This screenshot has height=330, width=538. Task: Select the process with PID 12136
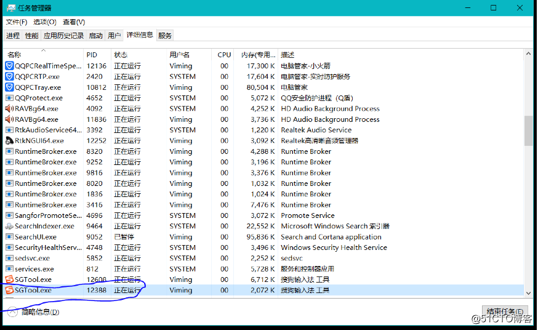(264, 65)
